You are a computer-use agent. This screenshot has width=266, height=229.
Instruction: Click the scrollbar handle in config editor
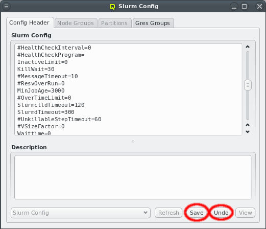[248, 85]
